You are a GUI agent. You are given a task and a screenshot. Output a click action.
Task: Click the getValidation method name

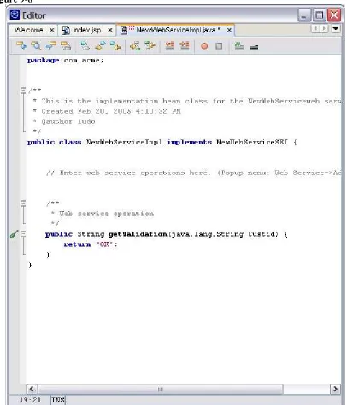[138, 234]
